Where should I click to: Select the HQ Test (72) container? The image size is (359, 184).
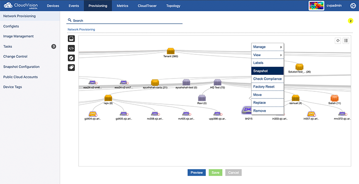pyautogui.click(x=217, y=82)
